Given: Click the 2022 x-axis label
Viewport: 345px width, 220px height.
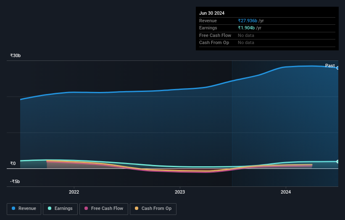Looking at the screenshot, I should [74, 192].
